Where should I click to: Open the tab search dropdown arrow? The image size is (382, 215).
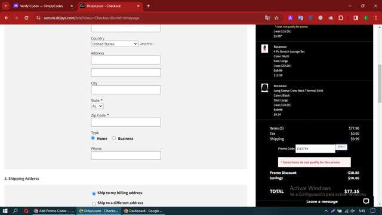5,6
